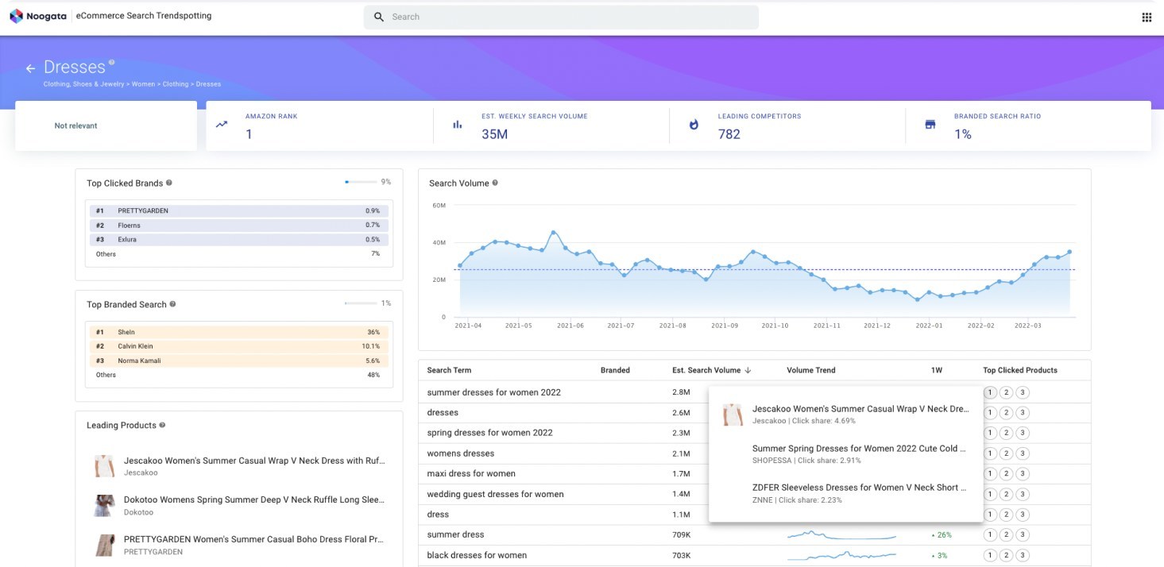Click the search input field
Viewport: 1164px width, 567px height.
(x=561, y=17)
